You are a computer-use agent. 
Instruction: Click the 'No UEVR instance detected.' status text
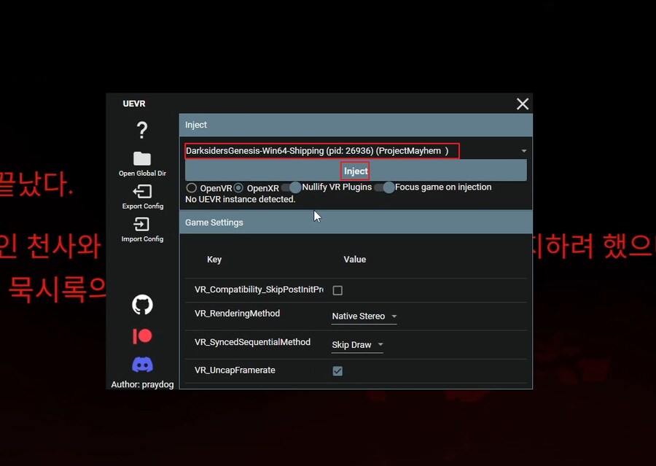[x=240, y=199]
